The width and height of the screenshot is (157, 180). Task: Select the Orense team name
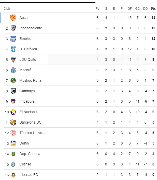[25, 164]
